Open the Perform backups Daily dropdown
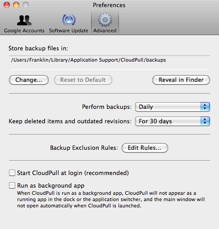Image resolution: width=219 pixels, height=229 pixels. [173, 107]
